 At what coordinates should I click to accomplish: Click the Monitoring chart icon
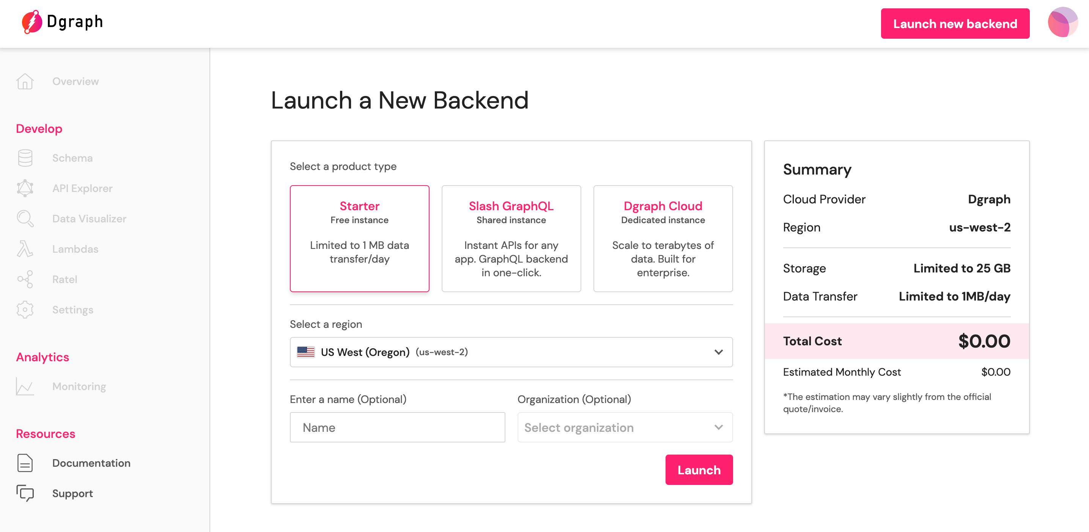(x=25, y=387)
